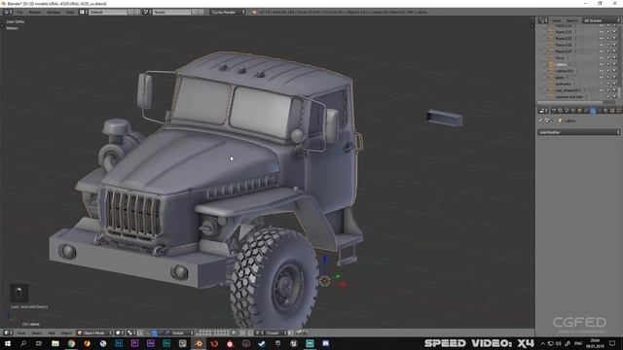The height and width of the screenshot is (350, 623).
Task: Open After Effects from the taskbar
Action: pyautogui.click(x=151, y=343)
